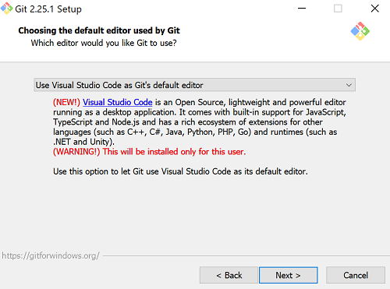
Task: Click the 'Choosing the default editor' heading
Action: 99,30
